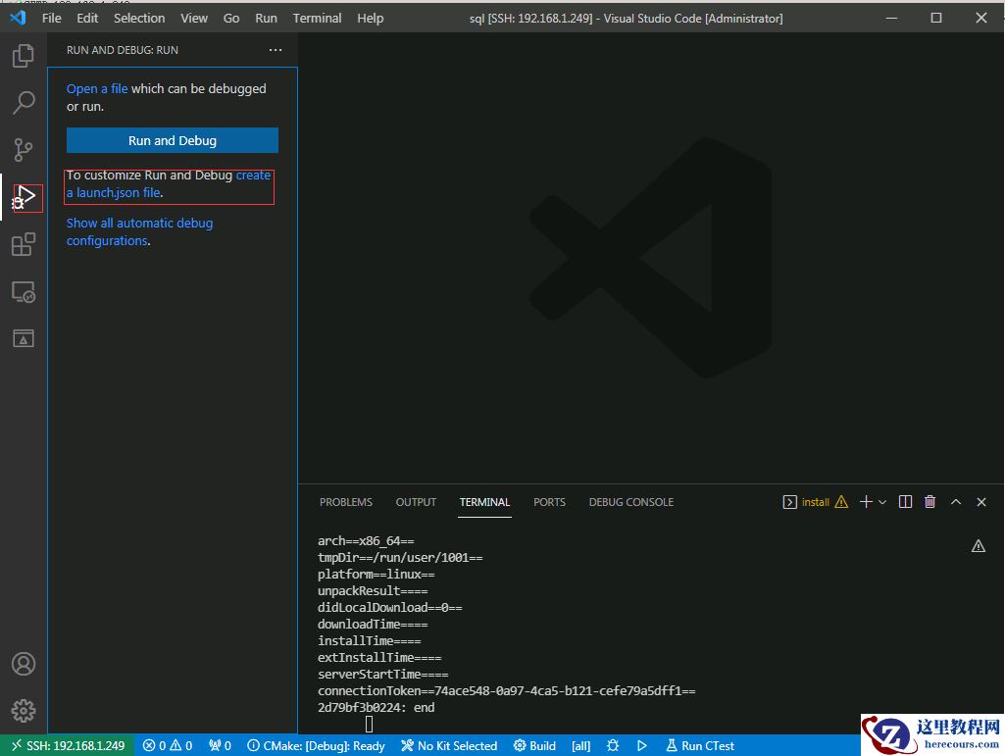Open the Source Control view

click(24, 149)
